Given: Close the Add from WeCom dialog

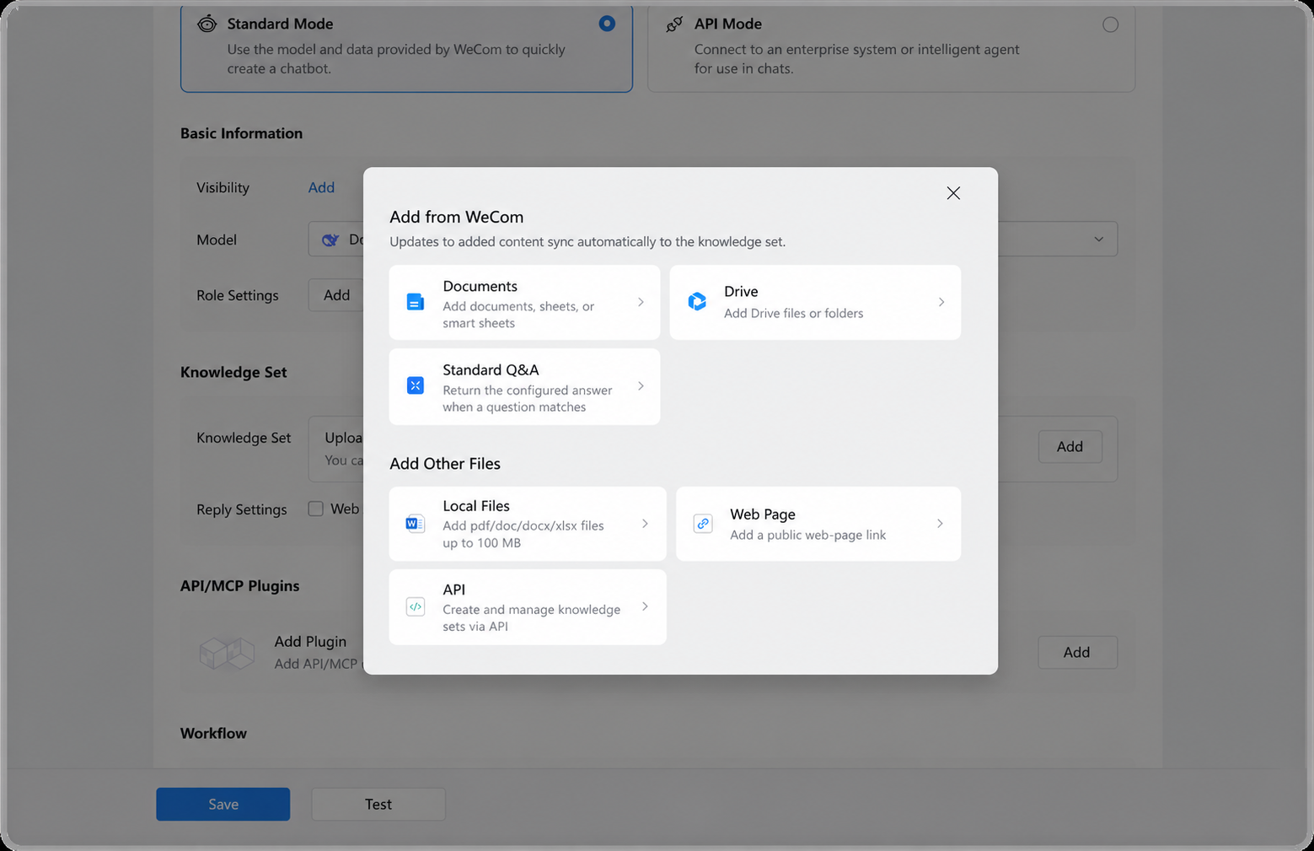Looking at the screenshot, I should coord(953,193).
